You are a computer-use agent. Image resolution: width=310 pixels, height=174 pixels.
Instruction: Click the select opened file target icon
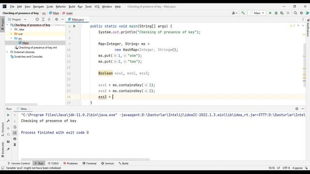[37, 19]
